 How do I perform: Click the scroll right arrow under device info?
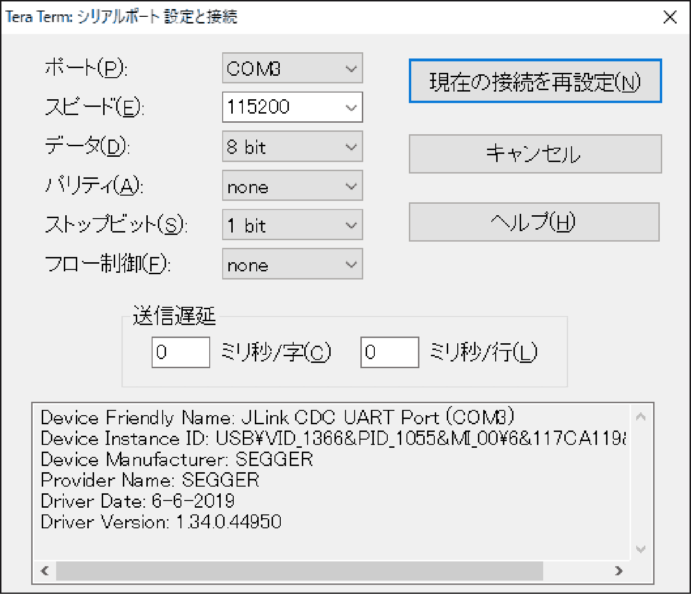tap(619, 571)
